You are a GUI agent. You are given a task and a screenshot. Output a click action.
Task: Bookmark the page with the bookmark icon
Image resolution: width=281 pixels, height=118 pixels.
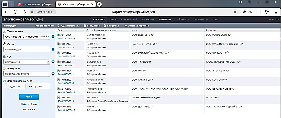coord(235,12)
